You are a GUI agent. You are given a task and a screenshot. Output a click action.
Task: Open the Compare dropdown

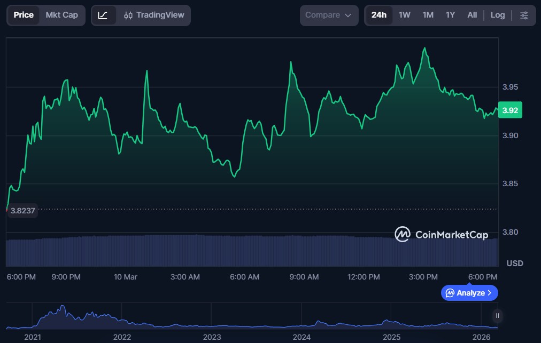pyautogui.click(x=329, y=15)
